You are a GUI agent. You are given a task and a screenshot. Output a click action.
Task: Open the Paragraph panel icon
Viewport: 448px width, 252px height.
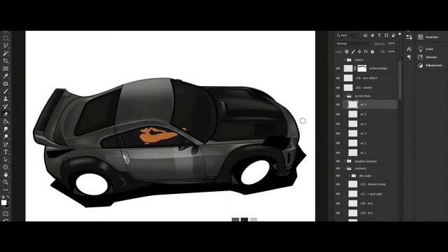coord(409,57)
